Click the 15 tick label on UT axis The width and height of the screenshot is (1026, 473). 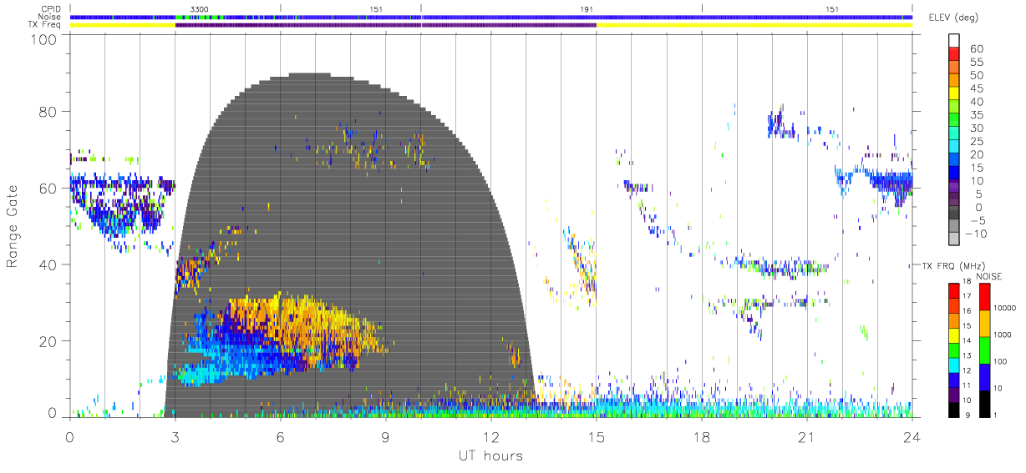click(x=597, y=436)
